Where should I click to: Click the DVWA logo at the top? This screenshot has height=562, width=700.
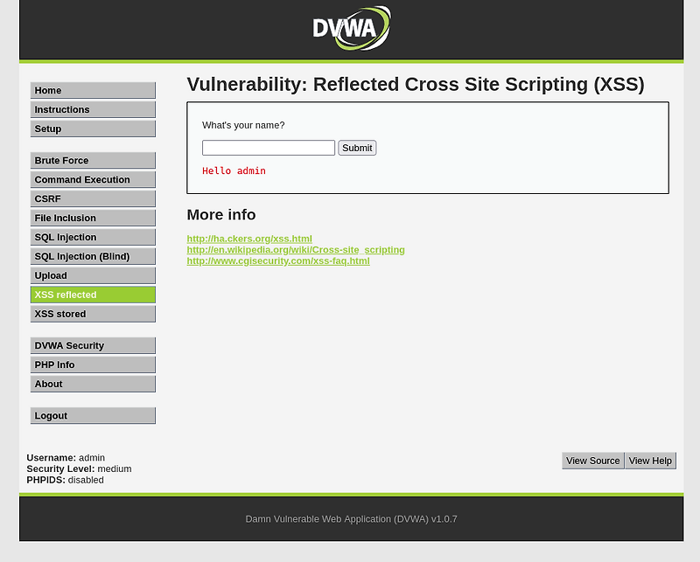pyautogui.click(x=349, y=27)
